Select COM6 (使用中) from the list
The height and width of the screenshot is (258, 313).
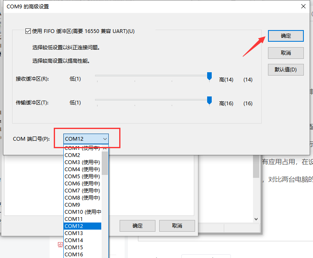coord(83,184)
